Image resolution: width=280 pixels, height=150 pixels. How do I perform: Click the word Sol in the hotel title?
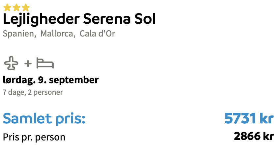click(145, 19)
